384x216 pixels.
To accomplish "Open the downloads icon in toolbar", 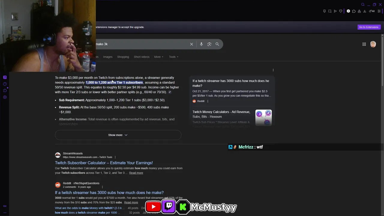I will point(364,11).
